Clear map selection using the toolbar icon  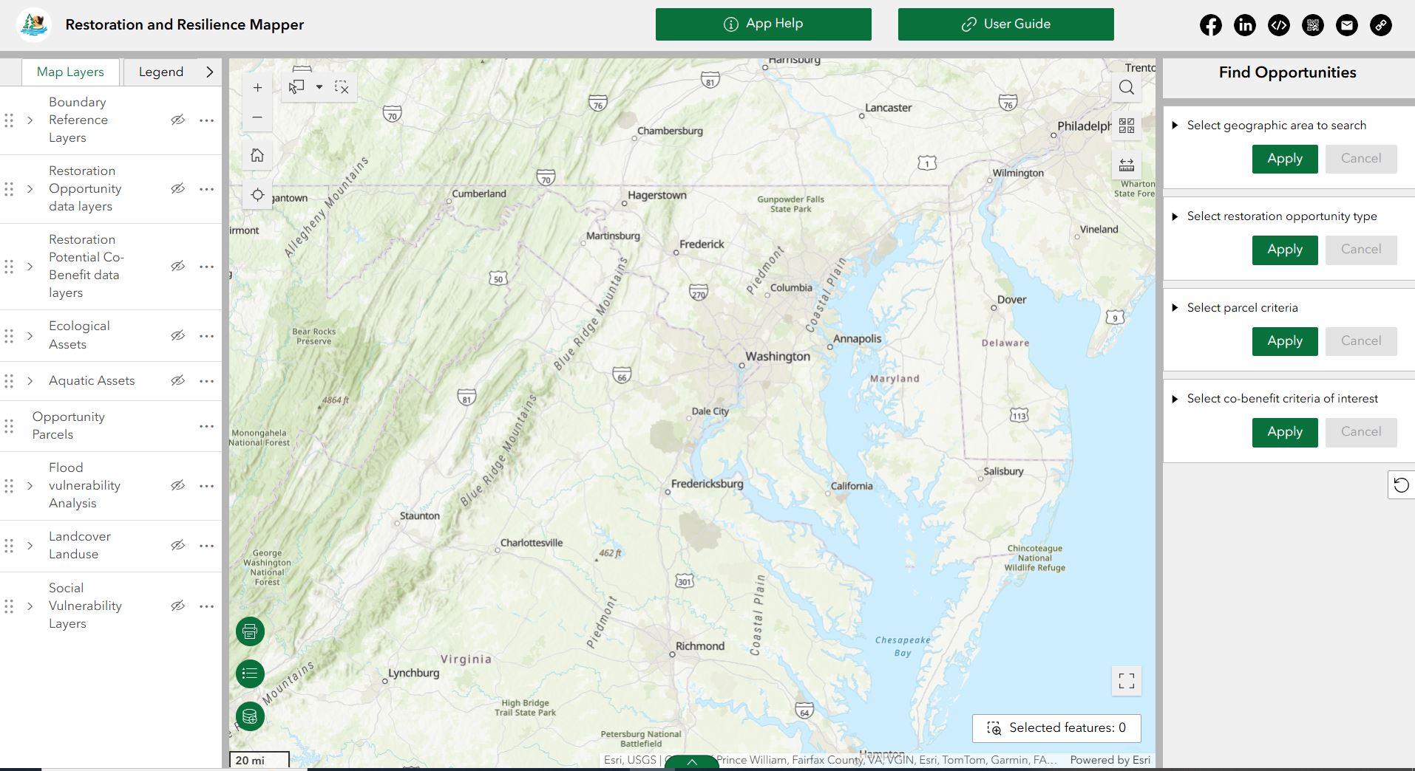click(342, 87)
